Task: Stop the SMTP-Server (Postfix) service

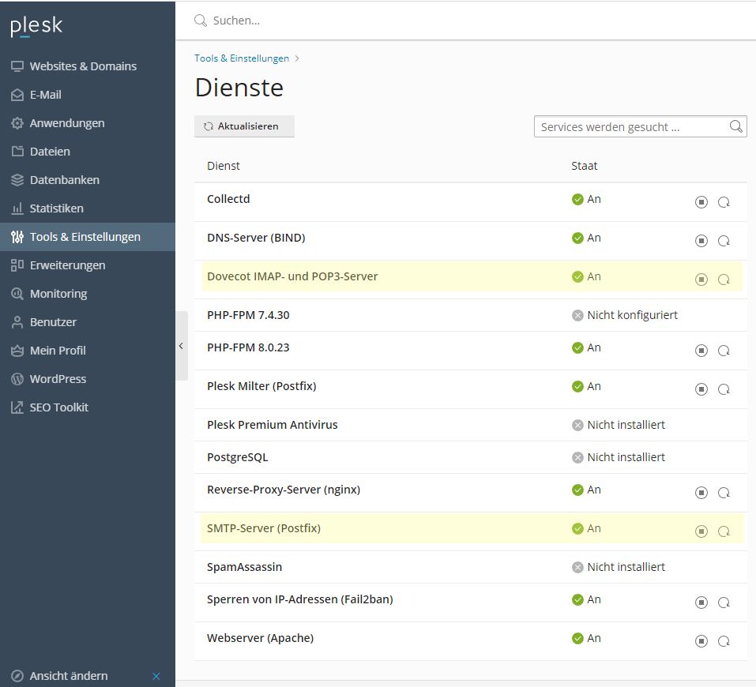Action: 701,531
